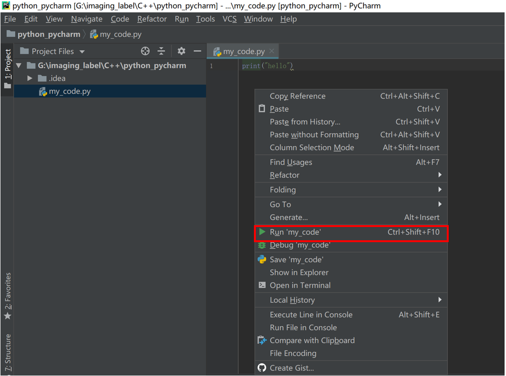Choose Show in Explorer
The height and width of the screenshot is (376, 506).
351,272
